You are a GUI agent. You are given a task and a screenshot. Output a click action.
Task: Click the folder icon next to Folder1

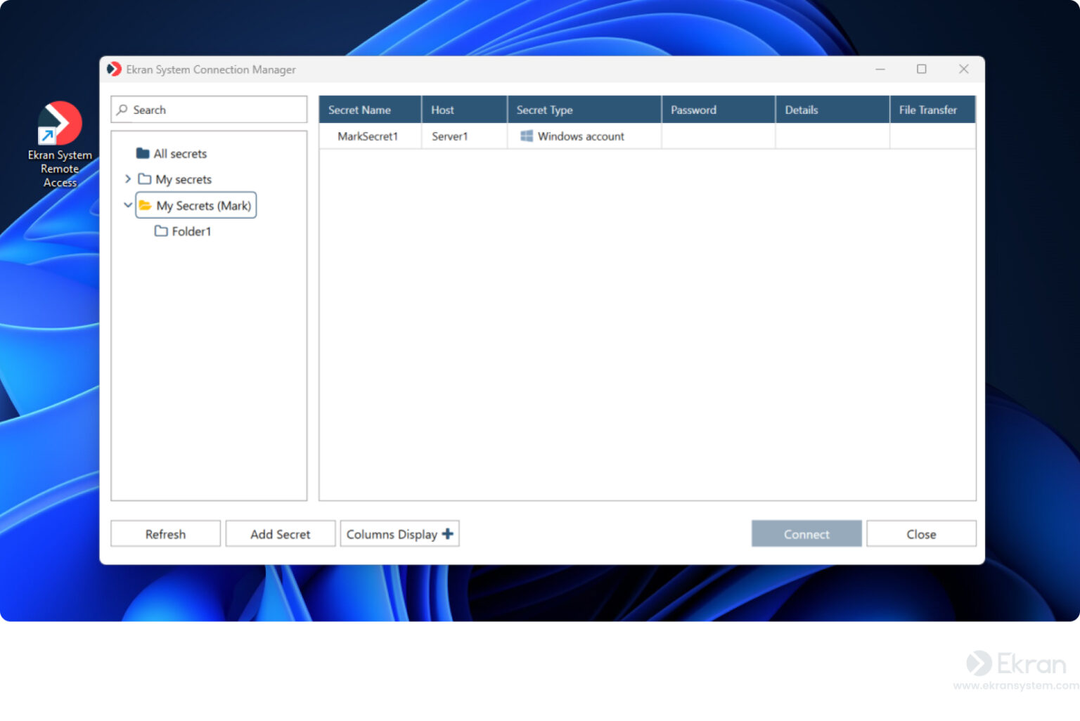(160, 230)
